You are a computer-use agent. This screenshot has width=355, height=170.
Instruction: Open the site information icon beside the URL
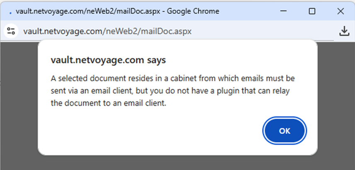[x=11, y=31]
